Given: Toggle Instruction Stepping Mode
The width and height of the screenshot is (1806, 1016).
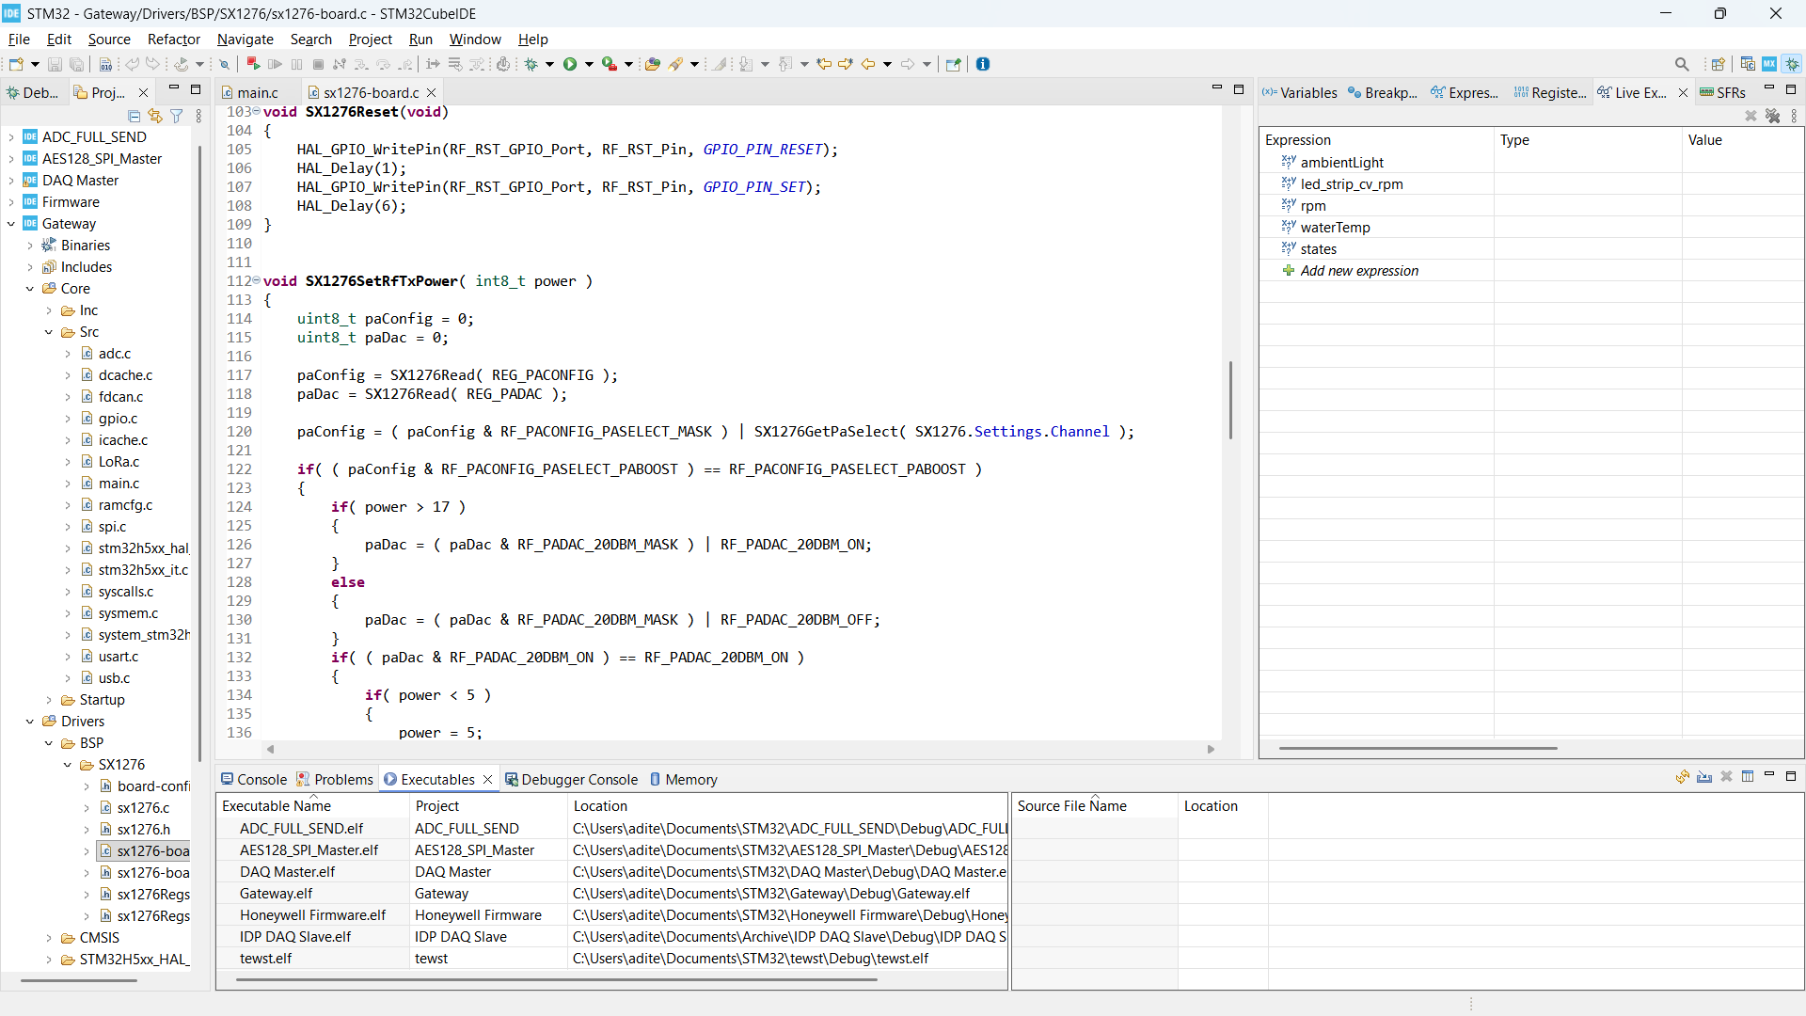Looking at the screenshot, I should (x=433, y=64).
